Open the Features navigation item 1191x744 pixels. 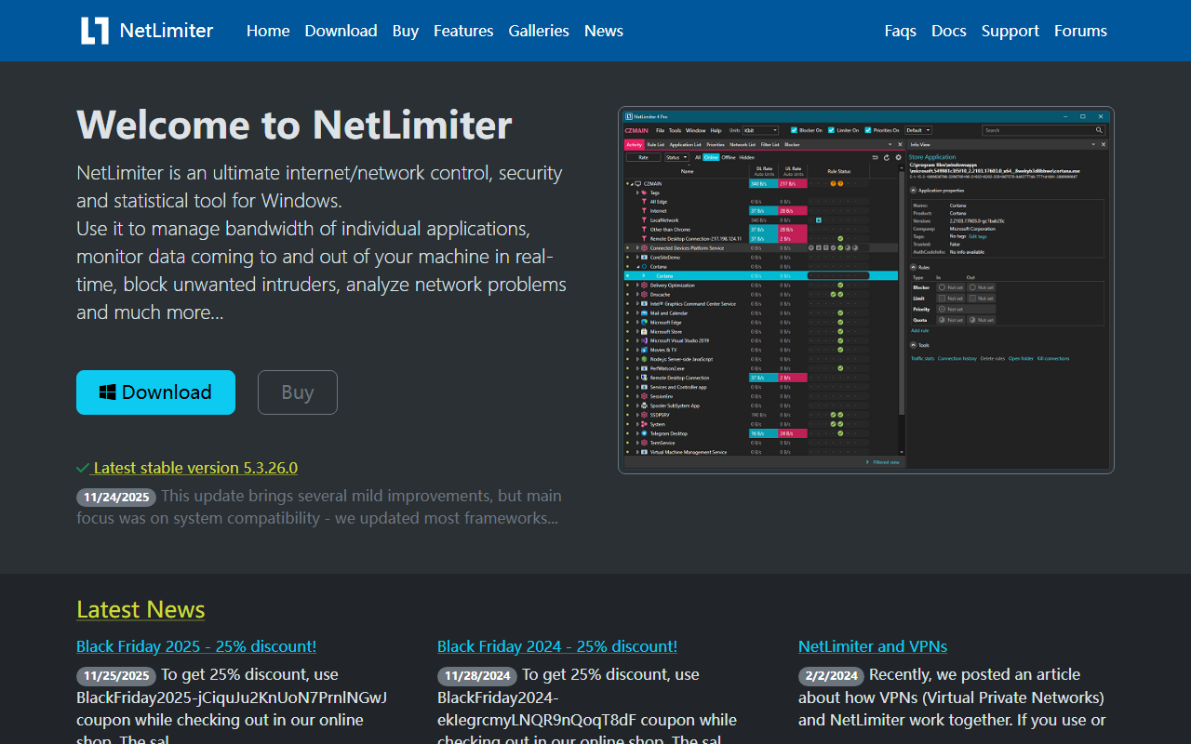tap(463, 31)
